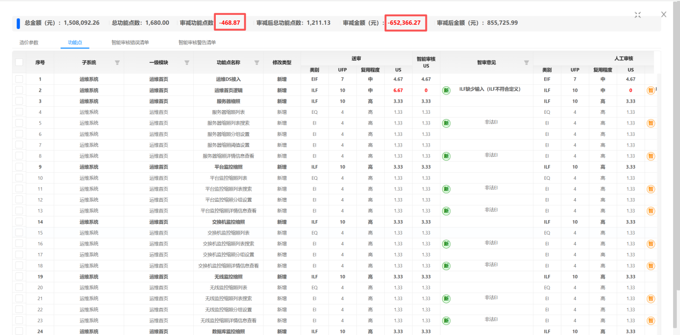Click the green 新 badge in row 11

[x=446, y=189]
